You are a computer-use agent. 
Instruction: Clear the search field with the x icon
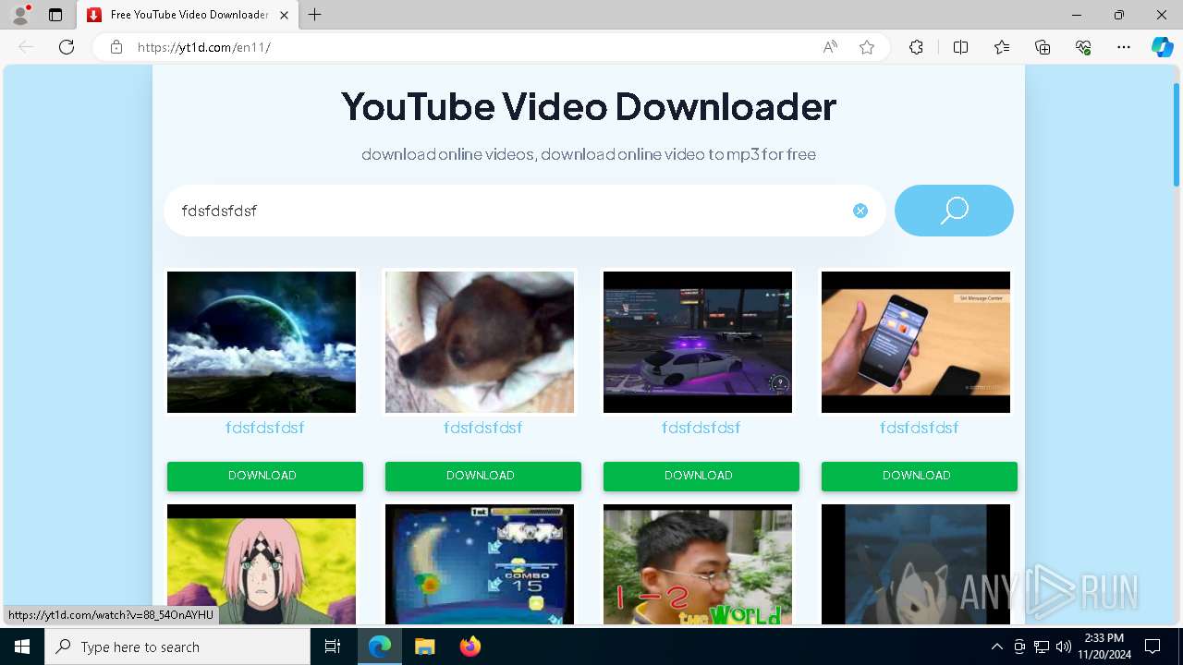point(860,211)
